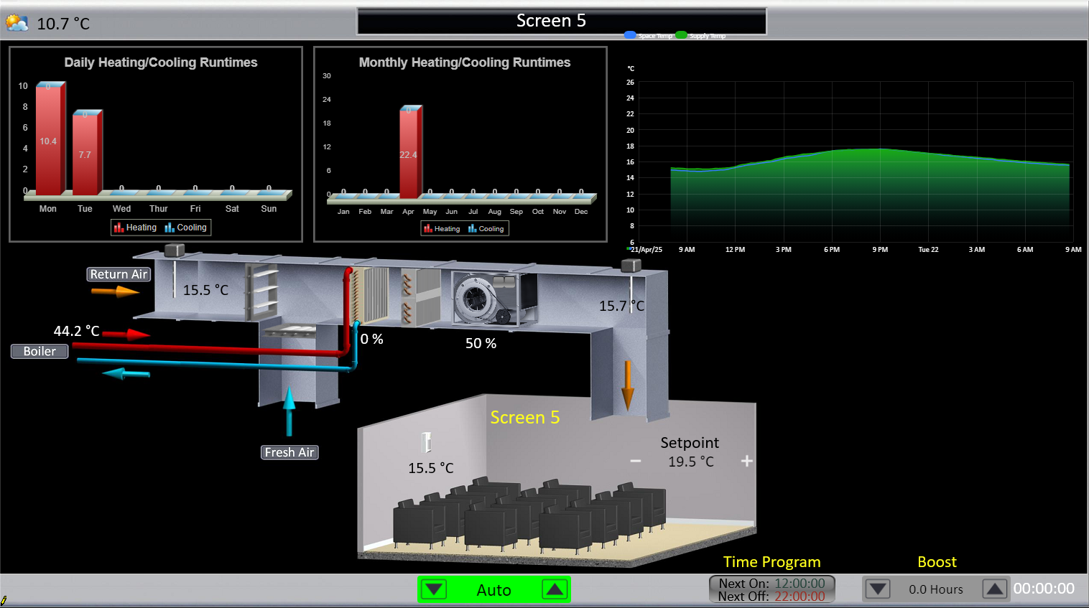Decrease the setpoint with the minus button
Viewport: 1089px width, 608px height.
(x=635, y=461)
